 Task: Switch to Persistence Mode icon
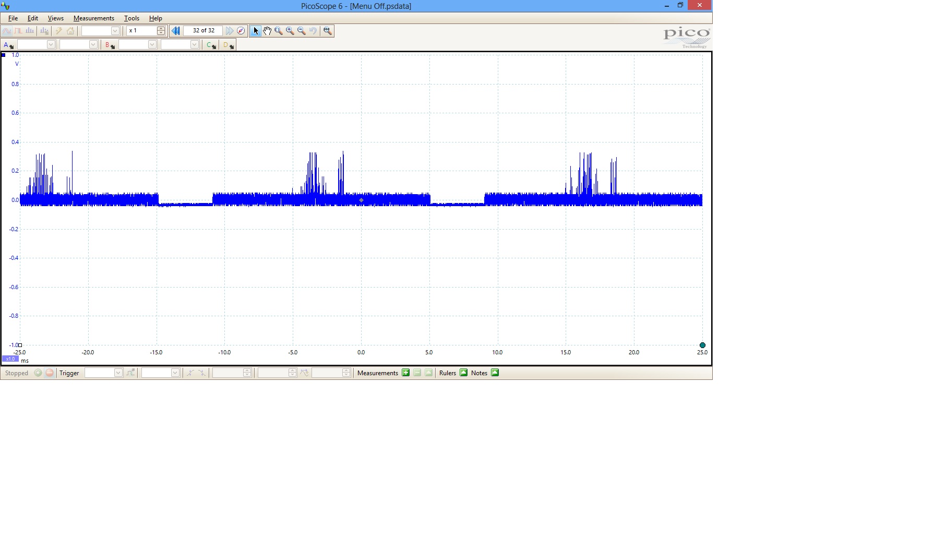pyautogui.click(x=18, y=31)
